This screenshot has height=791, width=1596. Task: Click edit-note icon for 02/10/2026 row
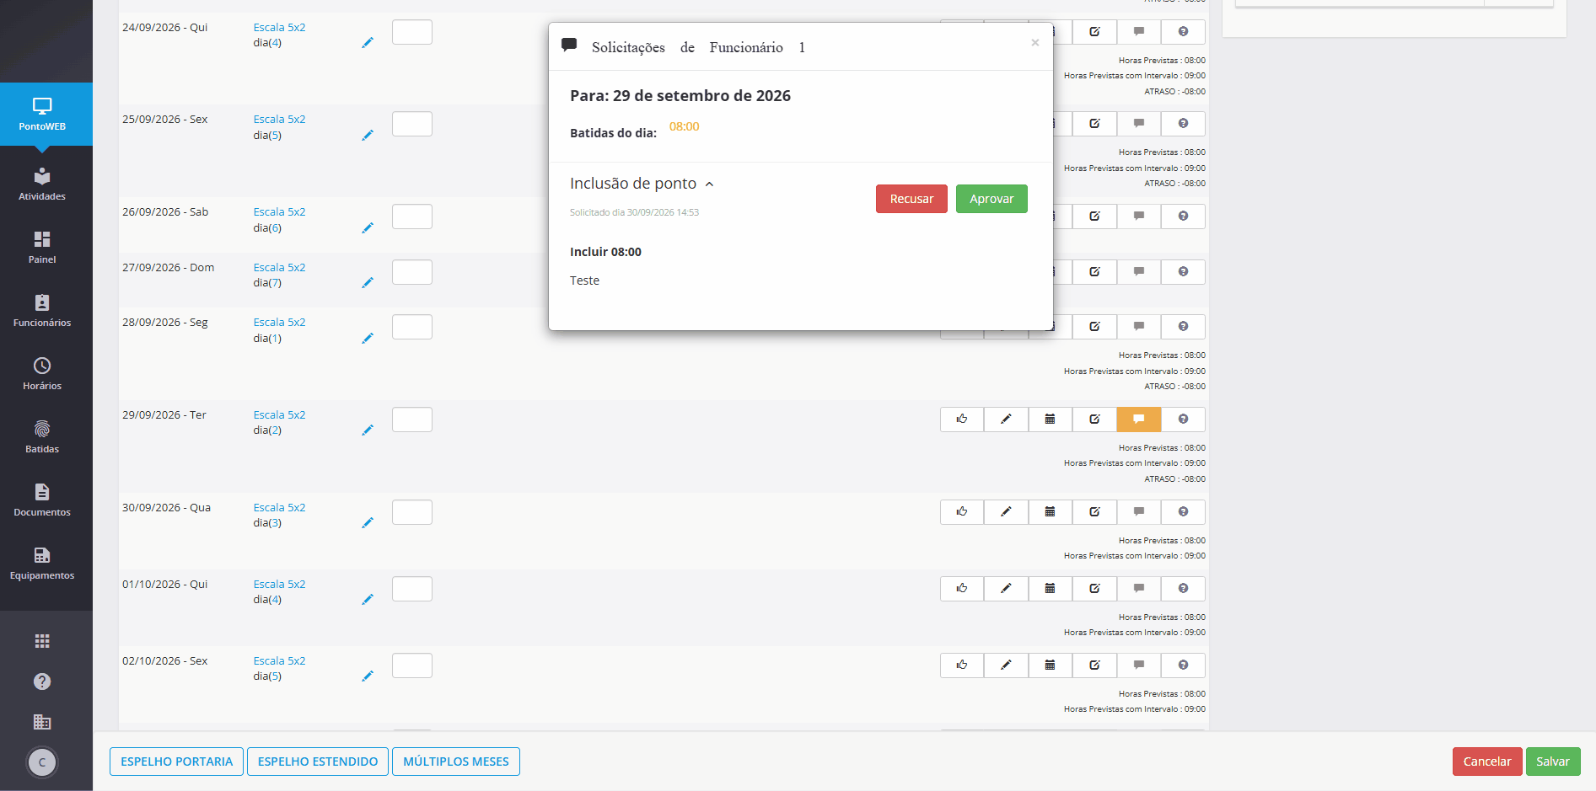coord(1094,665)
